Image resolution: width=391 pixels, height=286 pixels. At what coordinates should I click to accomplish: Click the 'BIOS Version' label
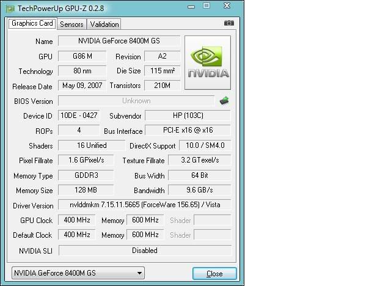coord(34,101)
